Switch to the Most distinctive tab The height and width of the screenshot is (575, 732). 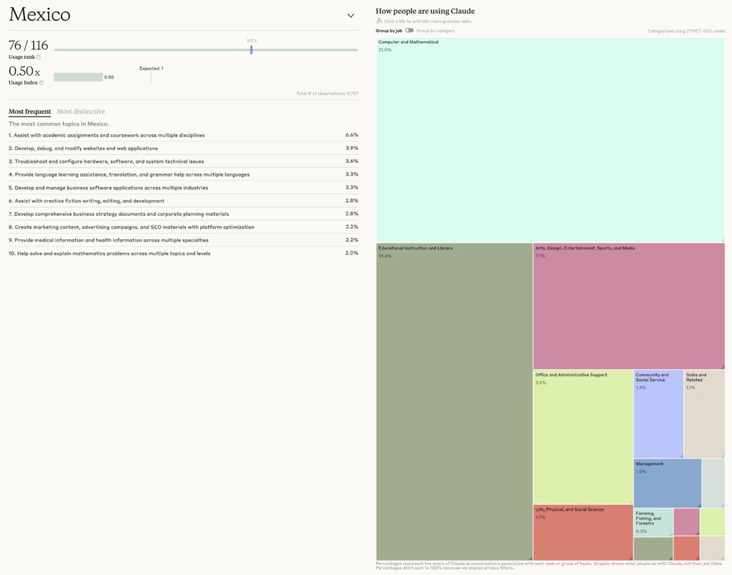coord(81,111)
